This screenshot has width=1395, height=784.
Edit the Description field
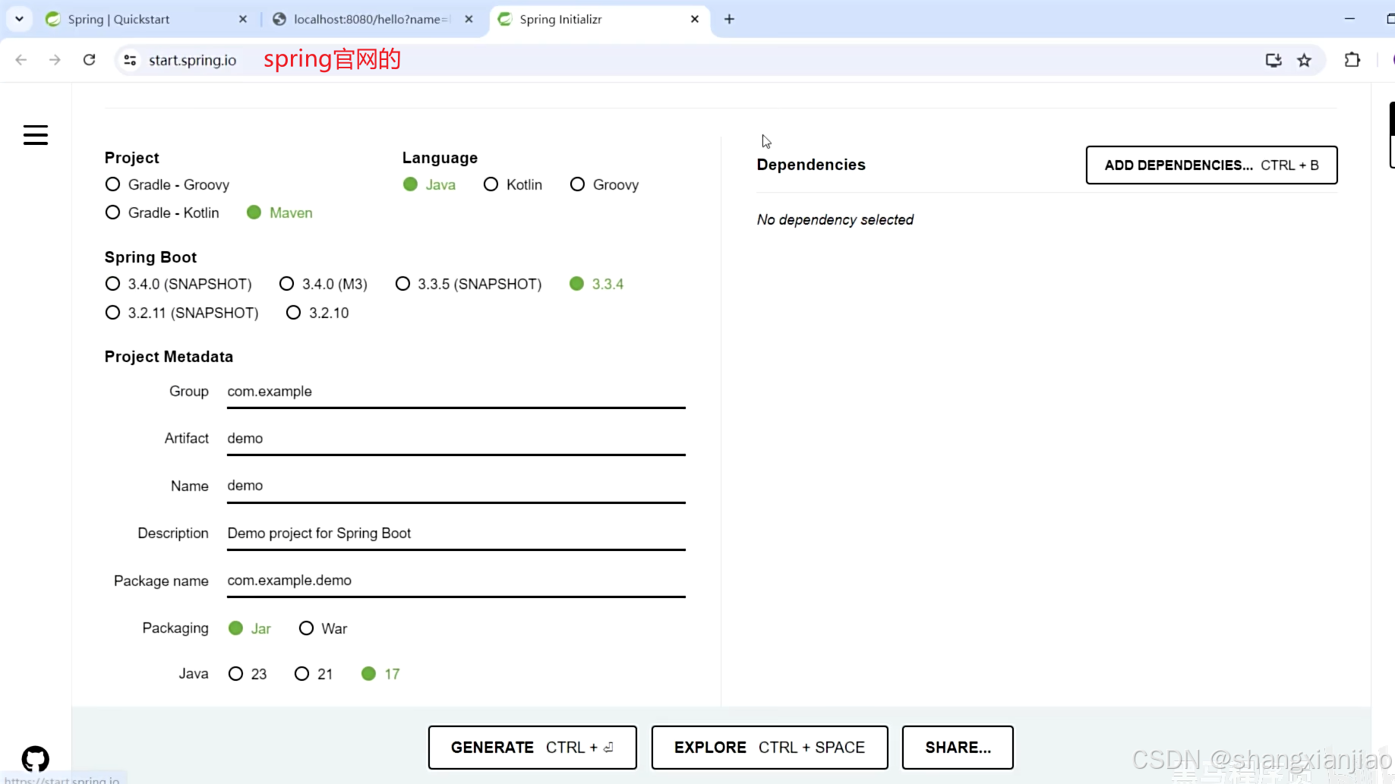pyautogui.click(x=456, y=534)
